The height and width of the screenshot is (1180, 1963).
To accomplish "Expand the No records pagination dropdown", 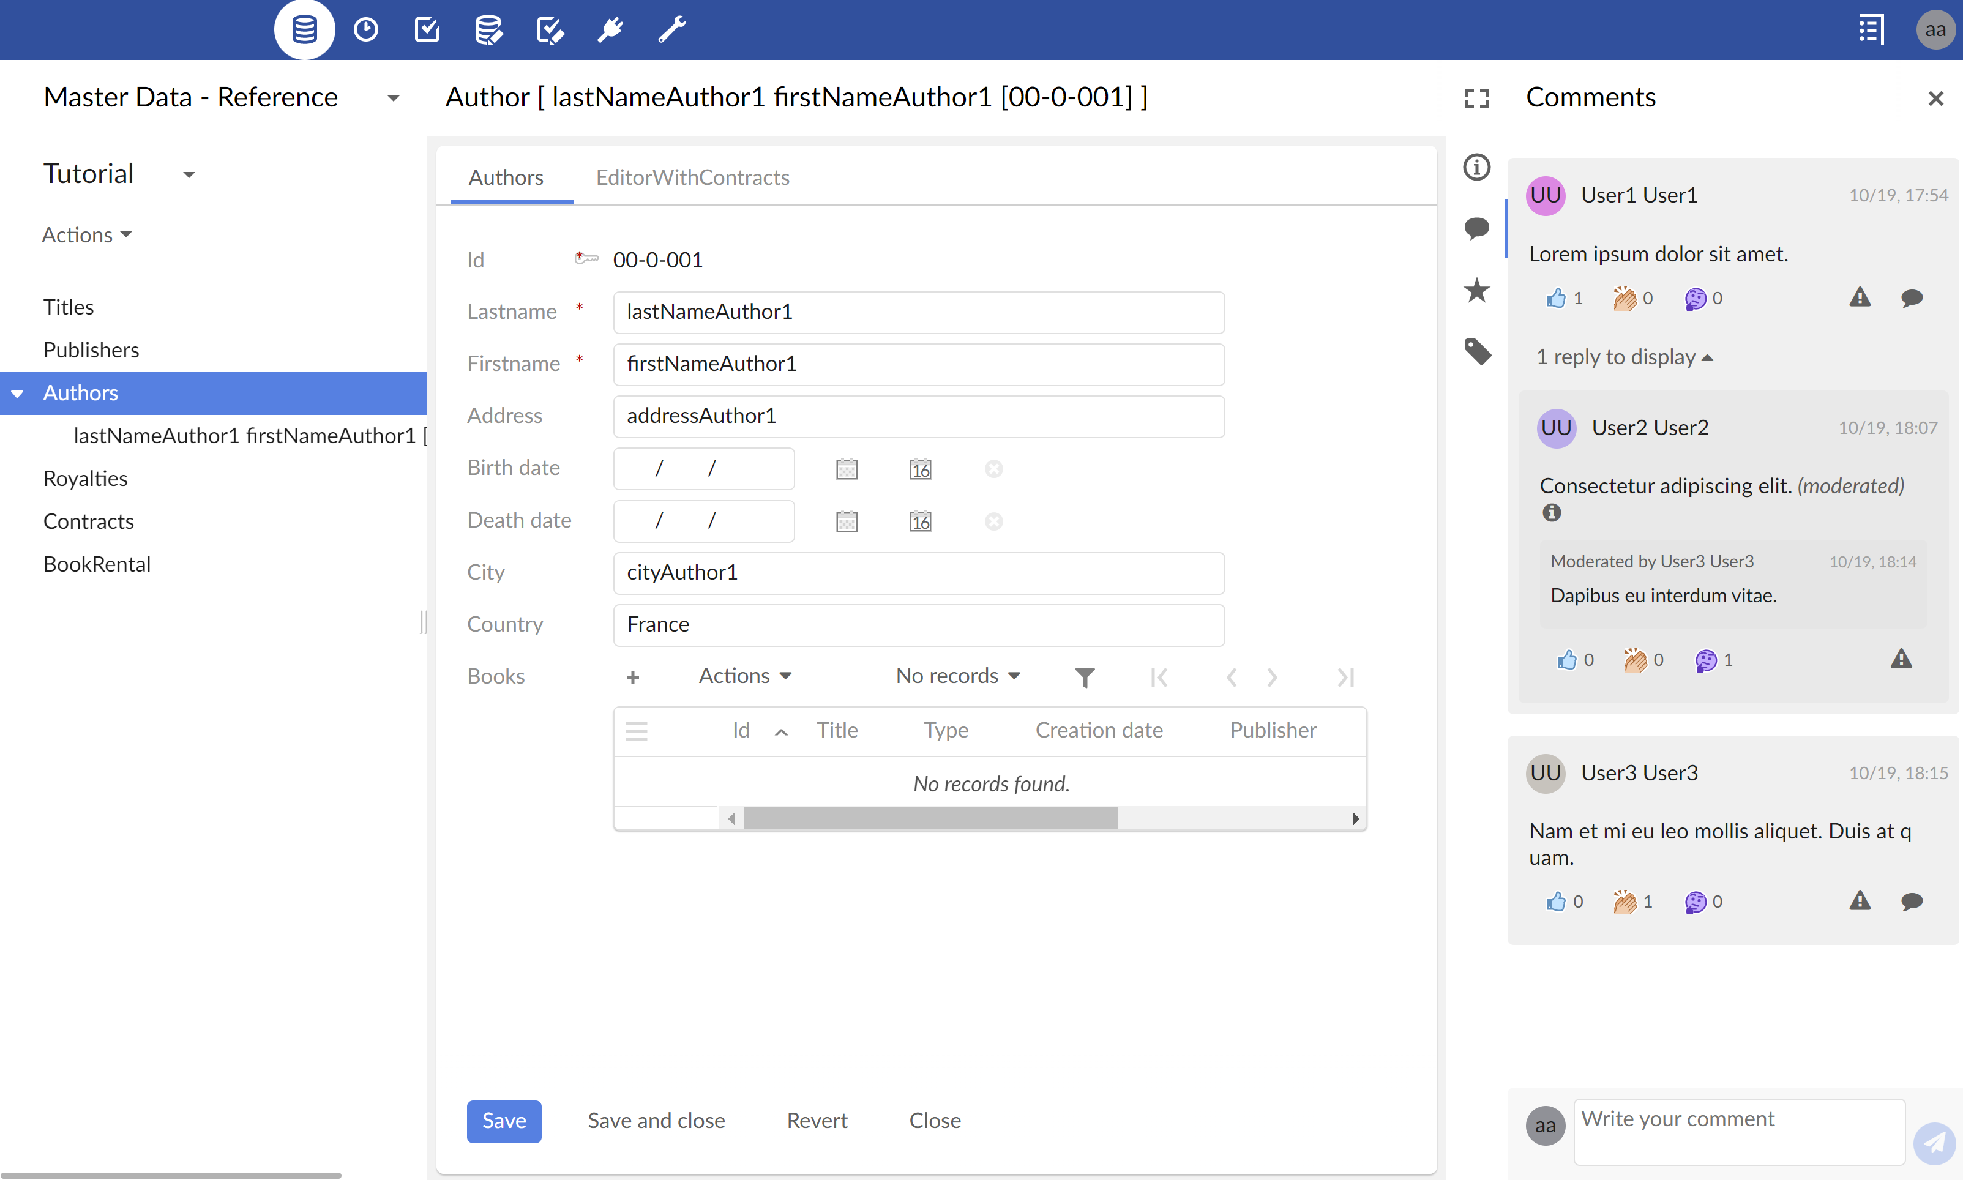I will (x=959, y=678).
